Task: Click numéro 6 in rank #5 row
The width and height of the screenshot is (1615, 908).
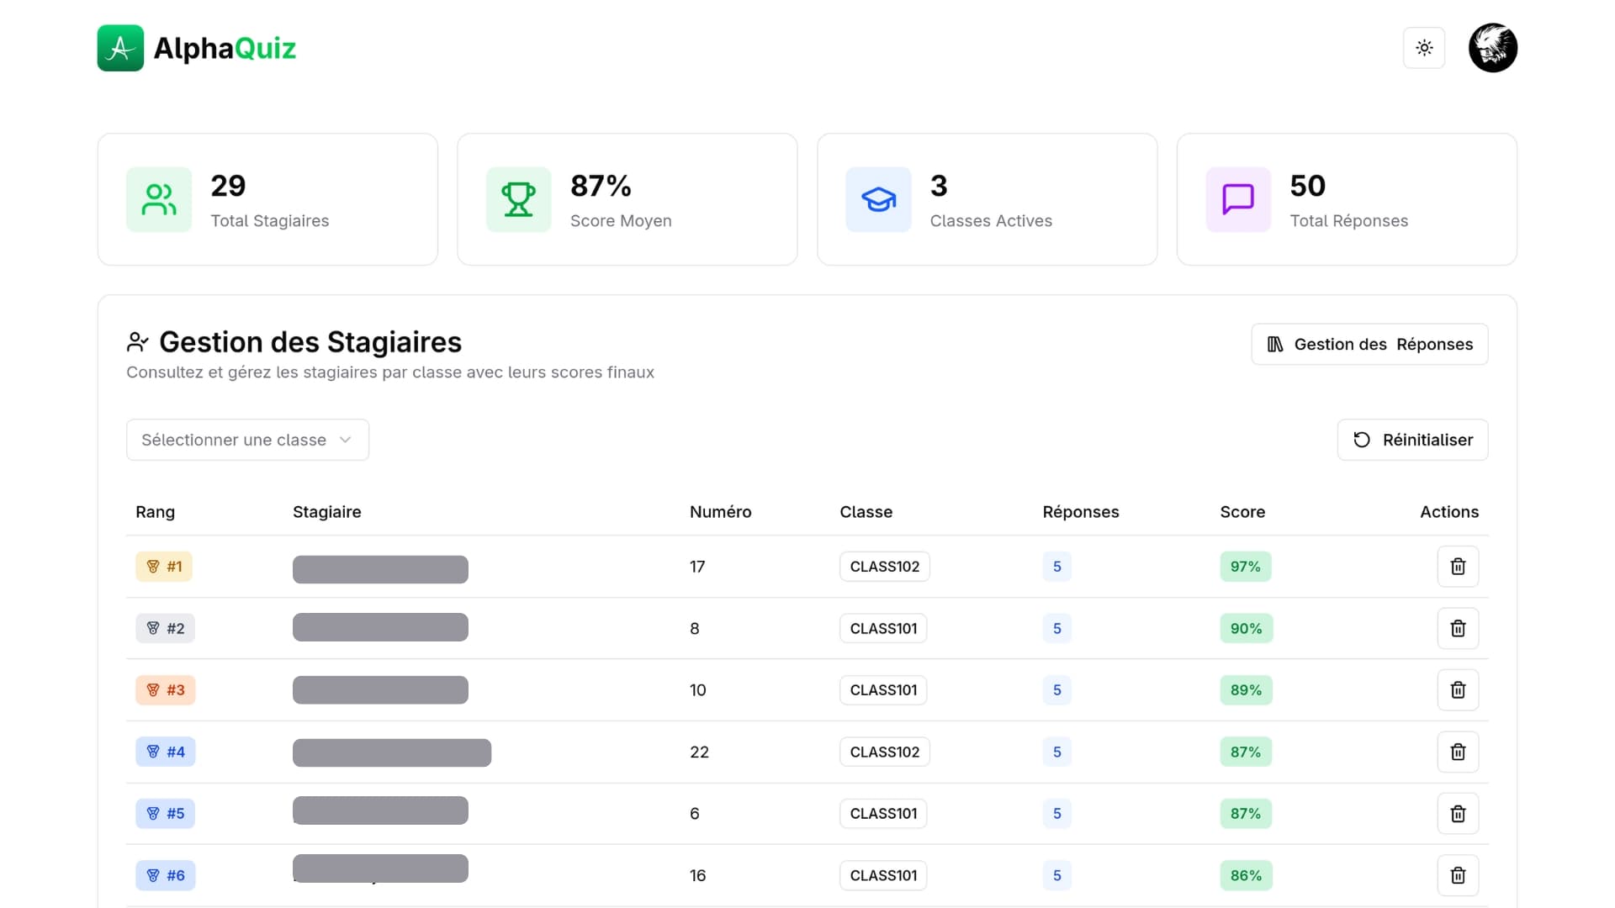Action: (695, 813)
